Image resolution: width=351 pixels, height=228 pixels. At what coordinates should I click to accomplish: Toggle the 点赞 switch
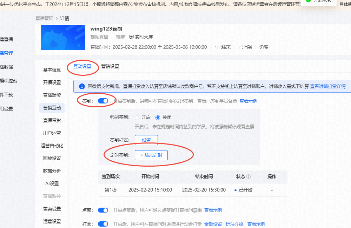click(103, 210)
